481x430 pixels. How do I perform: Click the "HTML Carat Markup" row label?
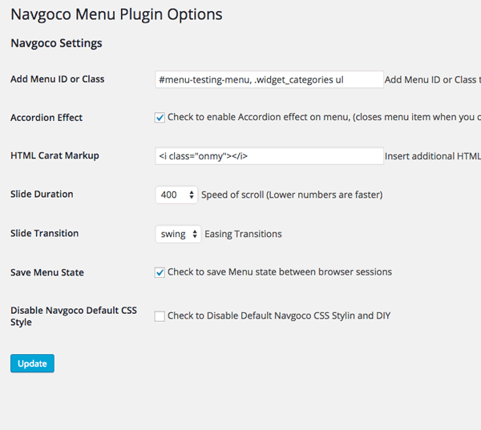pyautogui.click(x=55, y=155)
